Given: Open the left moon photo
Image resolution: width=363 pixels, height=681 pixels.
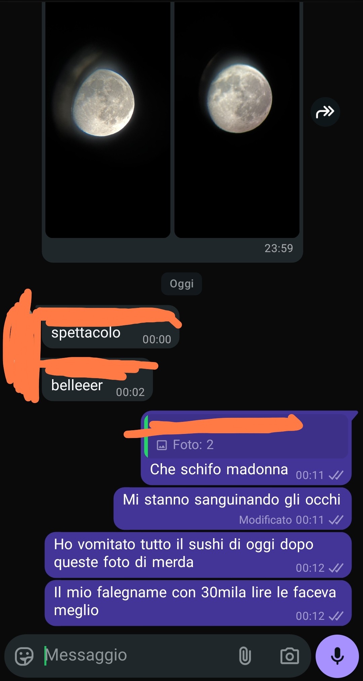Looking at the screenshot, I should (108, 119).
